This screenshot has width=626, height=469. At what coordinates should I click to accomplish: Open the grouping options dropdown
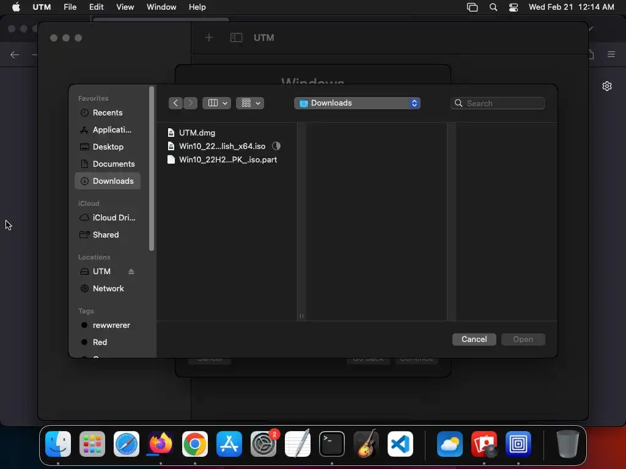(x=250, y=103)
